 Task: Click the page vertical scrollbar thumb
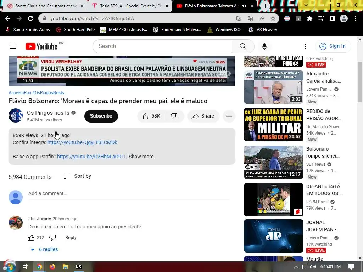[360, 82]
